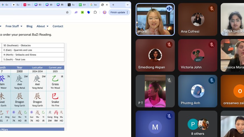Viewport: 244px width, 137px height.
Task: Open the tab search dropdown arrow
Action: click(128, 5)
